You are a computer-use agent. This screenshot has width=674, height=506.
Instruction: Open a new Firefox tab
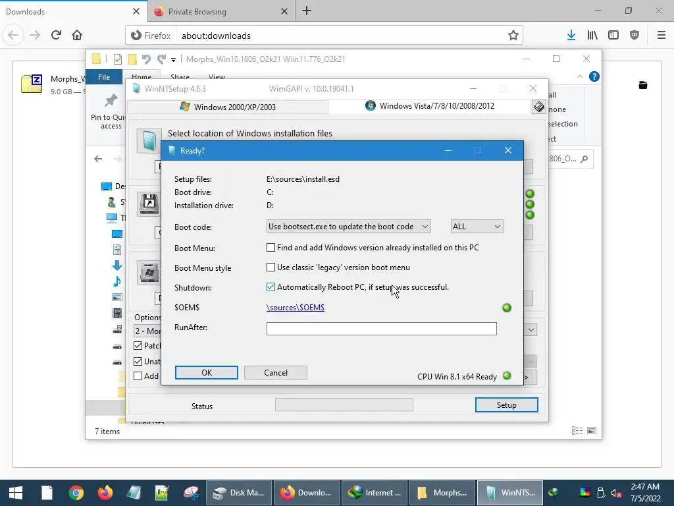tap(307, 11)
